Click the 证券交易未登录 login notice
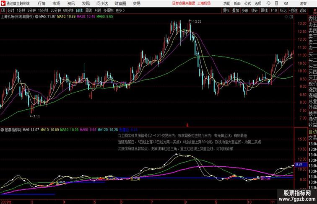The width and height of the screenshot is (317, 204). tap(184, 3)
